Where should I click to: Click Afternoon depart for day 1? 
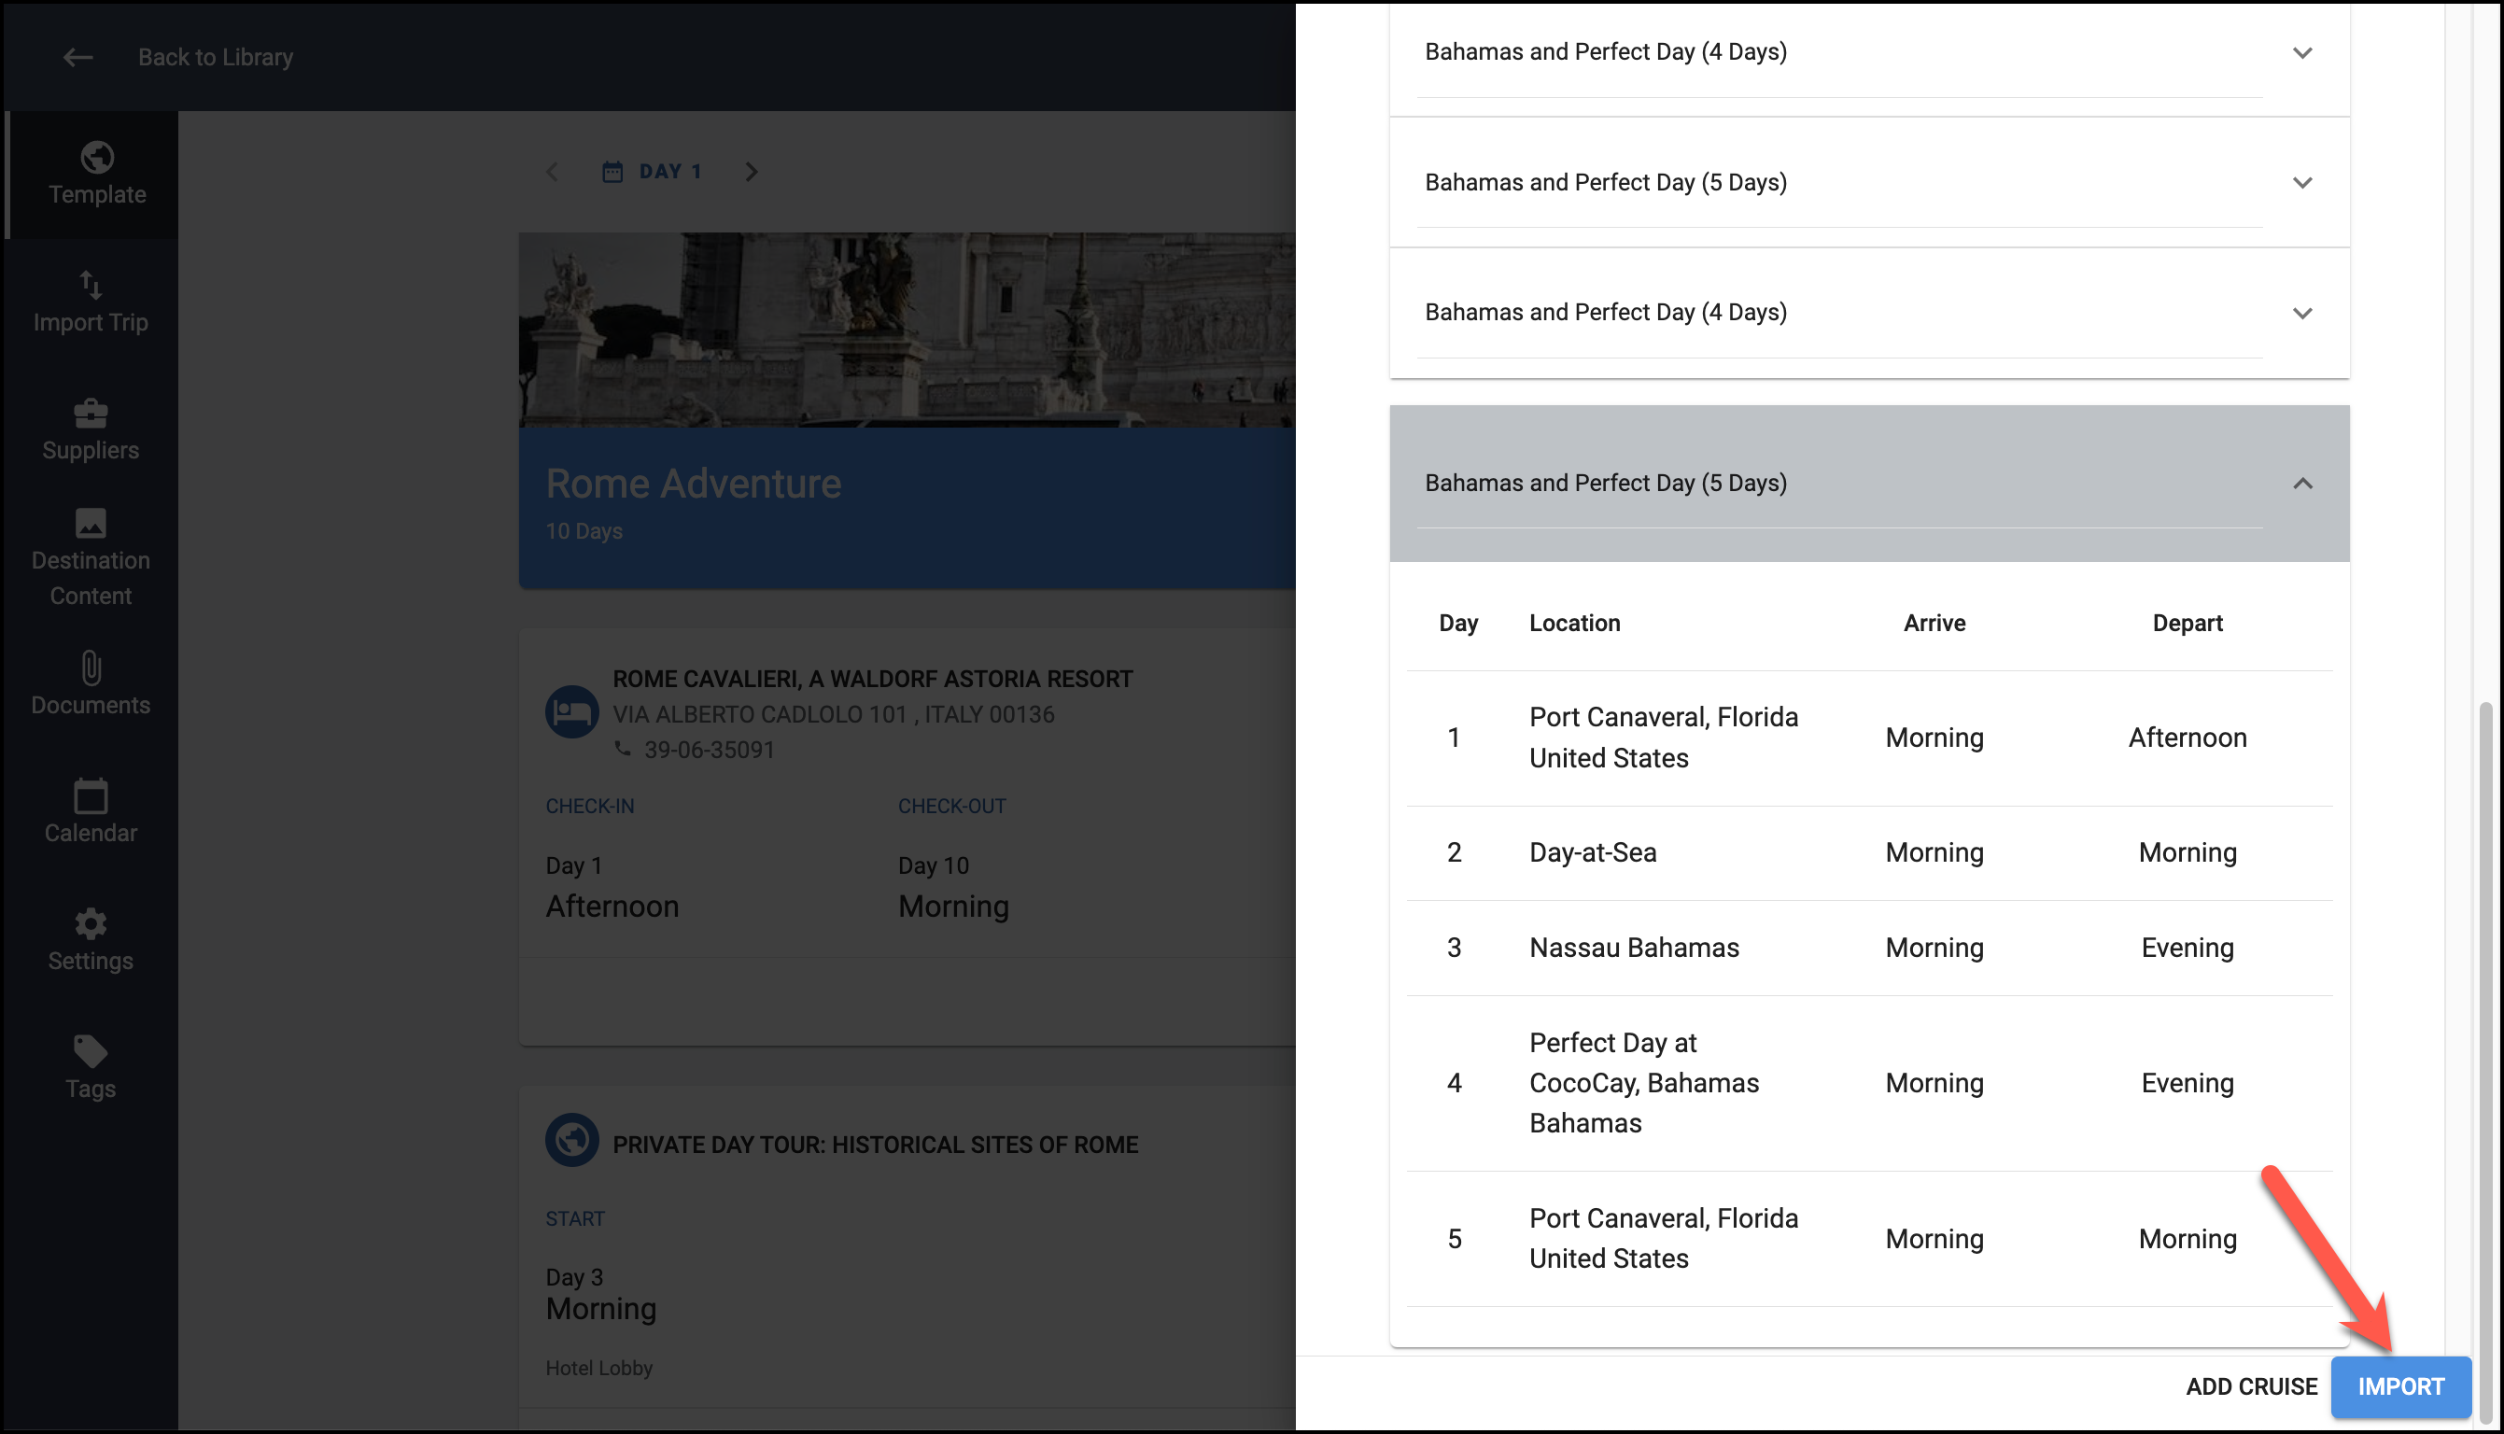click(x=2187, y=738)
